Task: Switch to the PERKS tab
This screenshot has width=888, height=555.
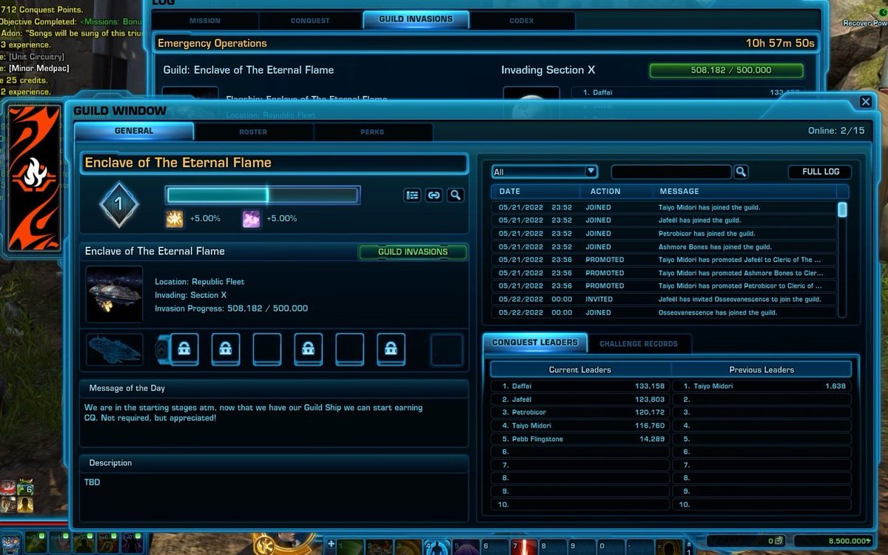Action: click(372, 132)
